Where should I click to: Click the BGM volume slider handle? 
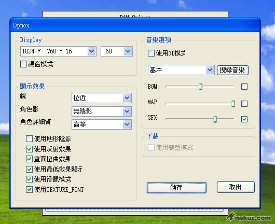tap(200, 87)
